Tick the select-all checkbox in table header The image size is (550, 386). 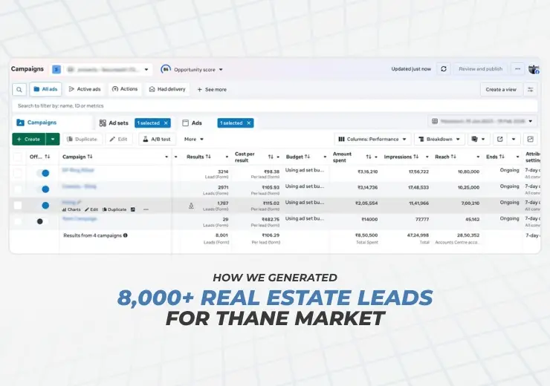tap(18, 157)
